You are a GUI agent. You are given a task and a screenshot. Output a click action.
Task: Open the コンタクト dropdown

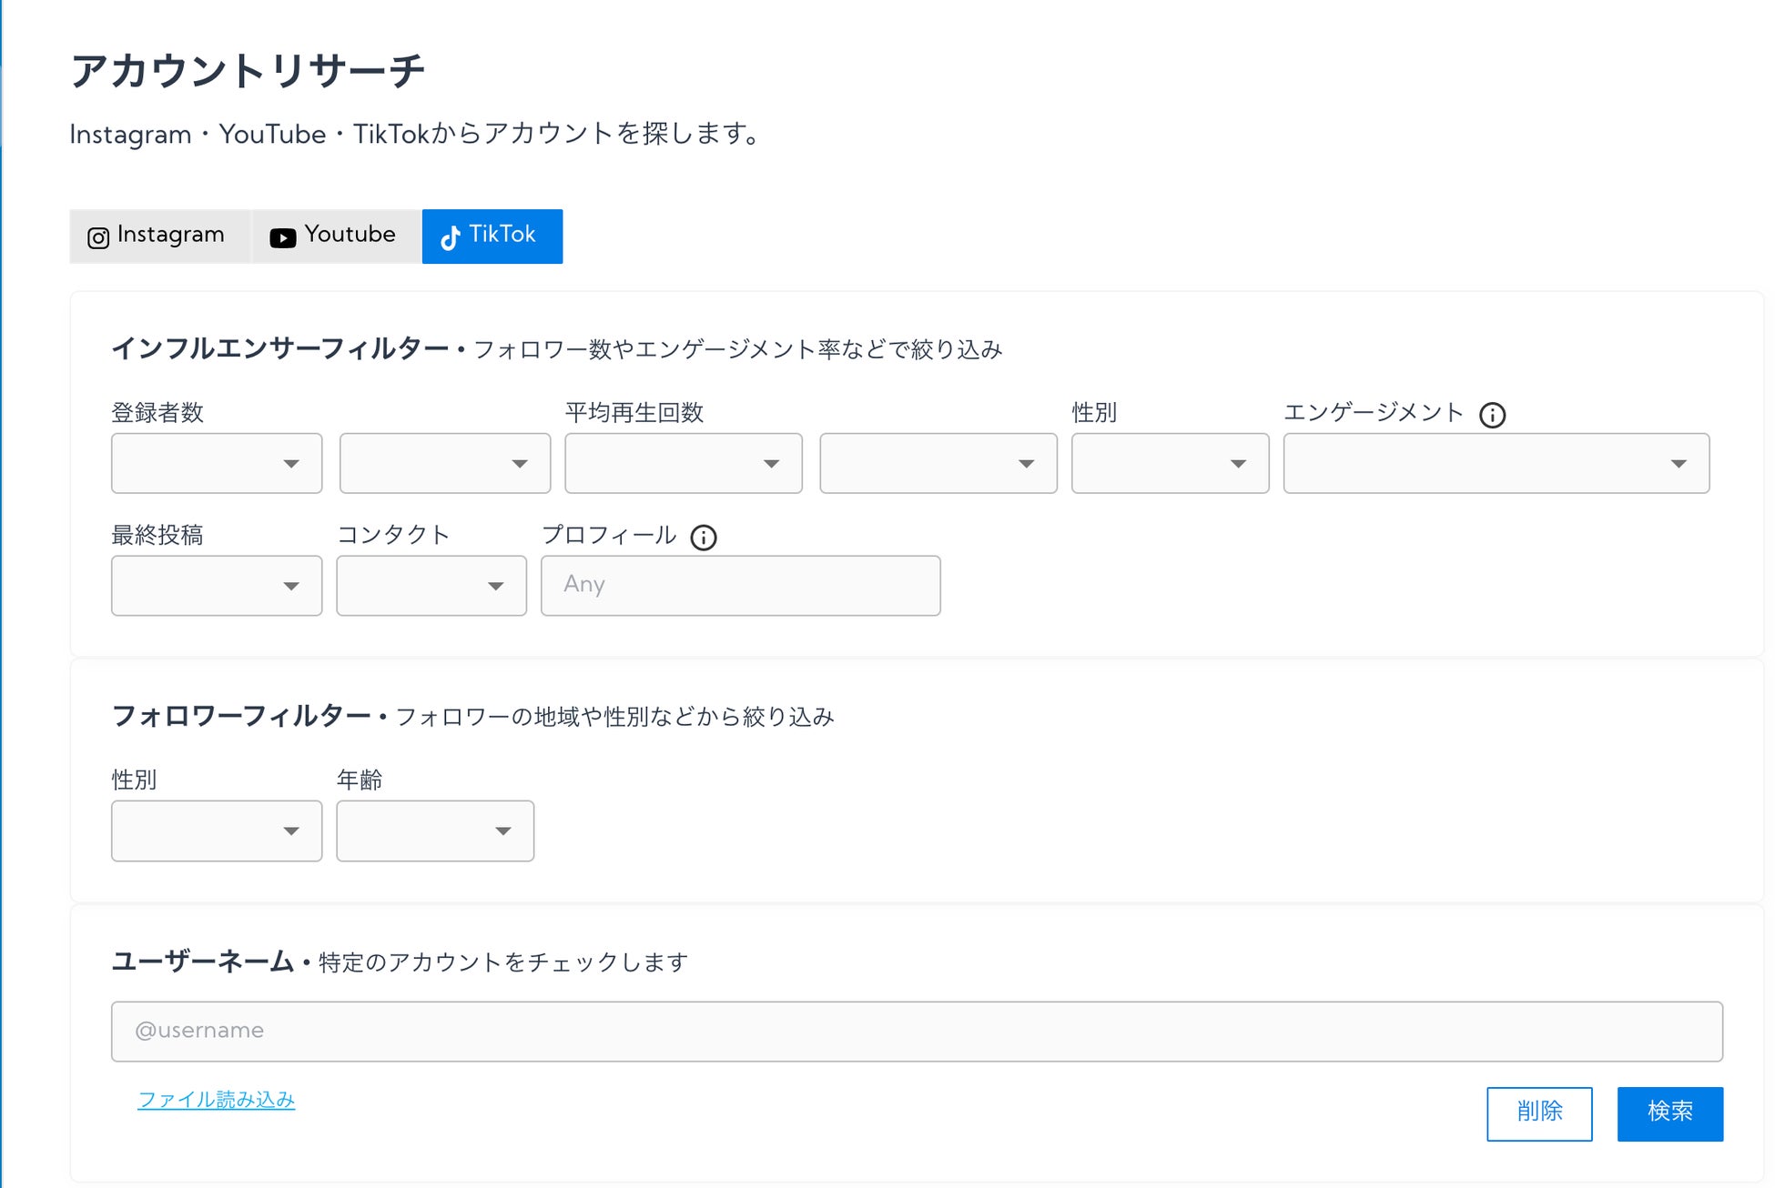[x=431, y=586]
